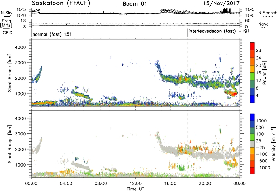Click the dashed CPID change line in velocity panel

pos(188,143)
